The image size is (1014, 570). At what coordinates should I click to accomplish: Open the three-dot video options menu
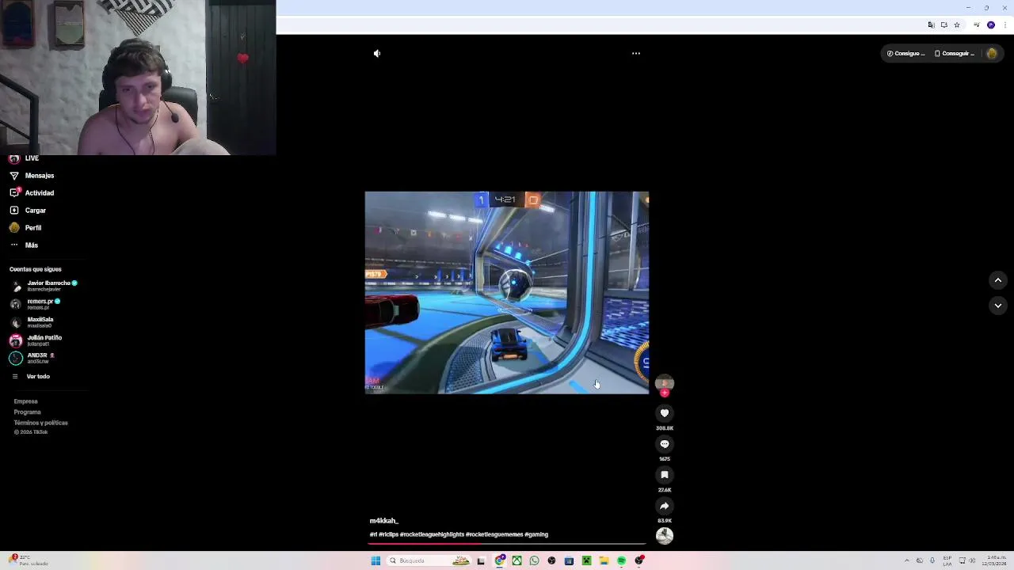[x=635, y=54]
